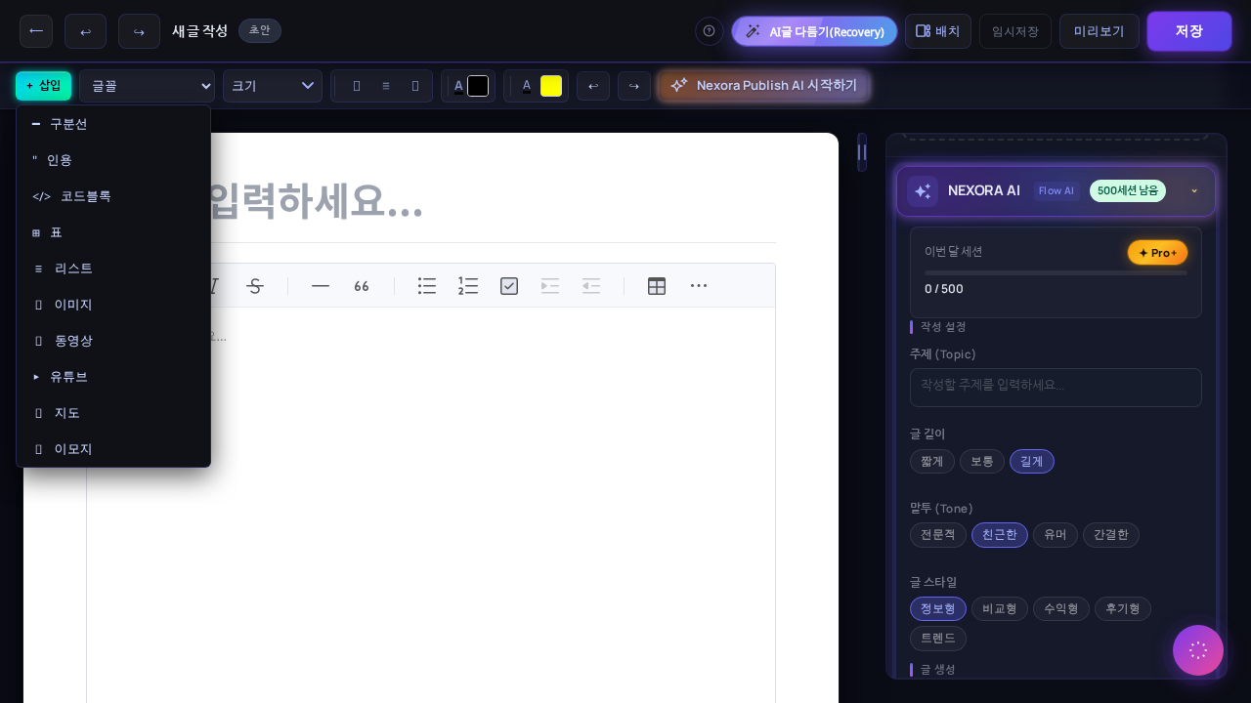This screenshot has height=703, width=1251.
Task: Click the toolbar undo arrow beside the highlight swatch
Action: click(593, 86)
